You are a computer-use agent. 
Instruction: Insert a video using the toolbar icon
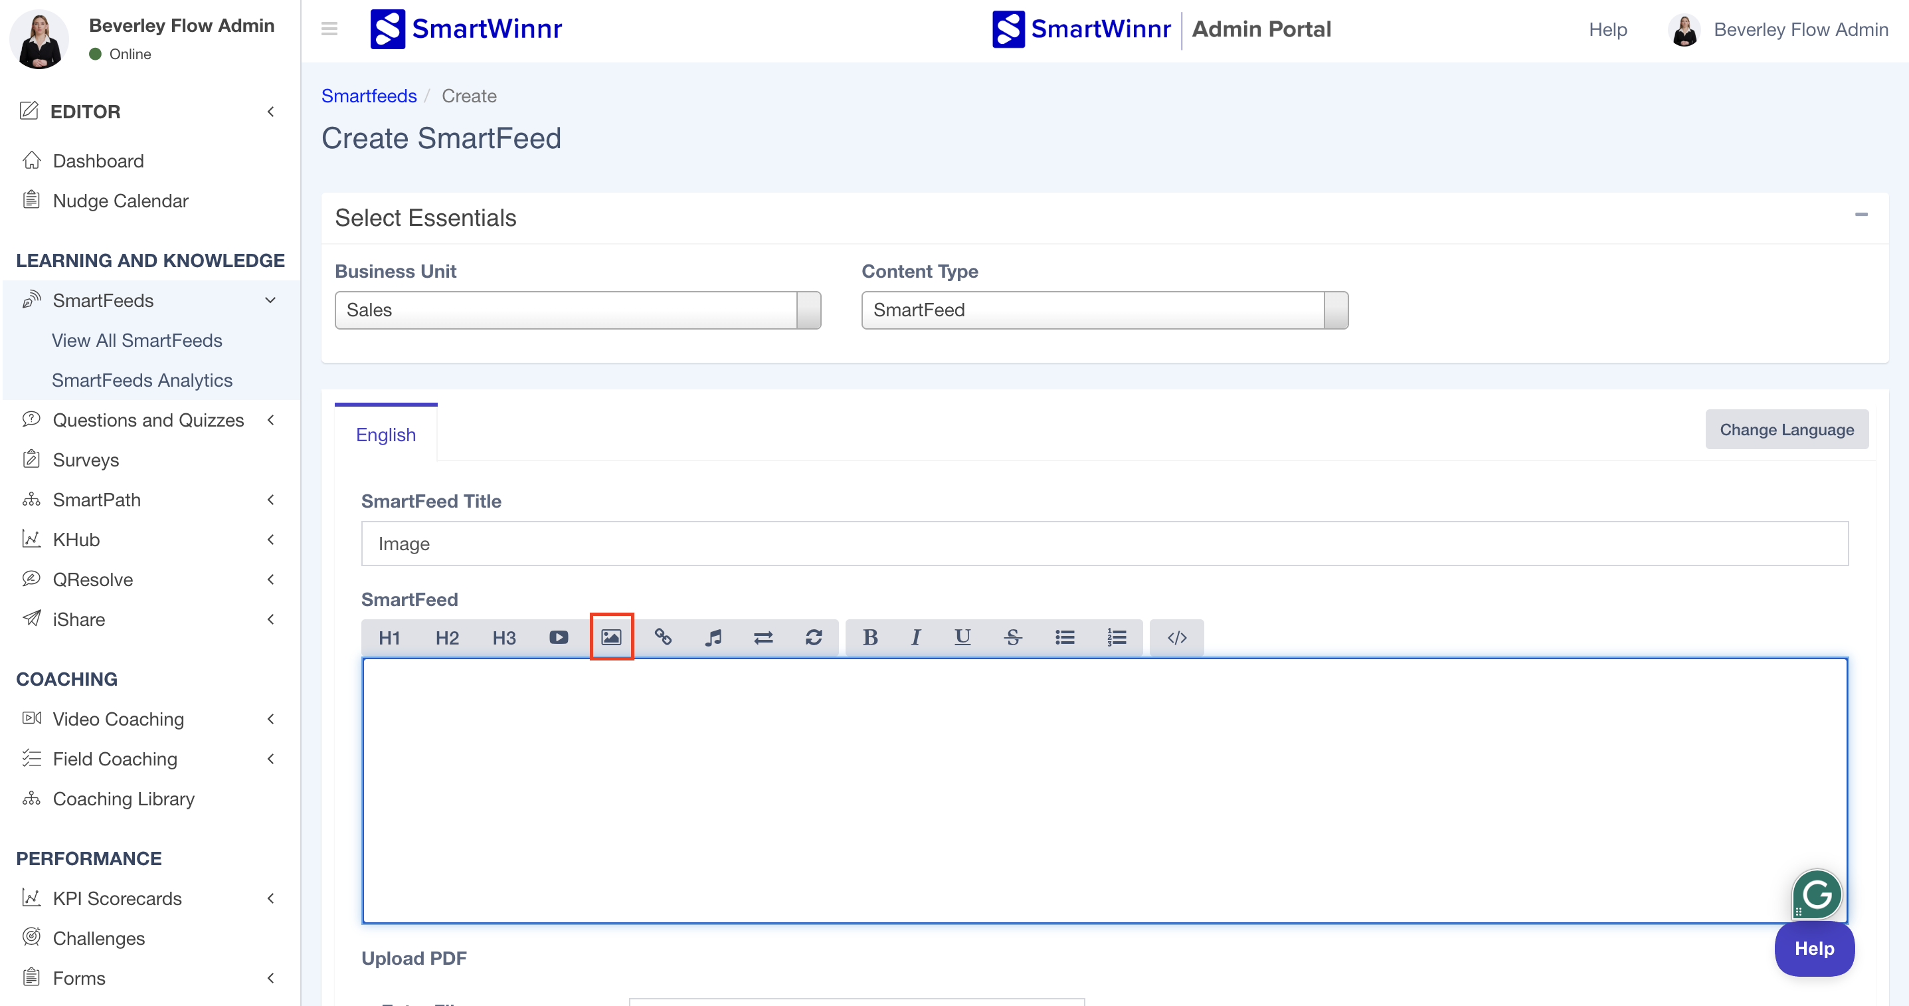click(x=558, y=637)
